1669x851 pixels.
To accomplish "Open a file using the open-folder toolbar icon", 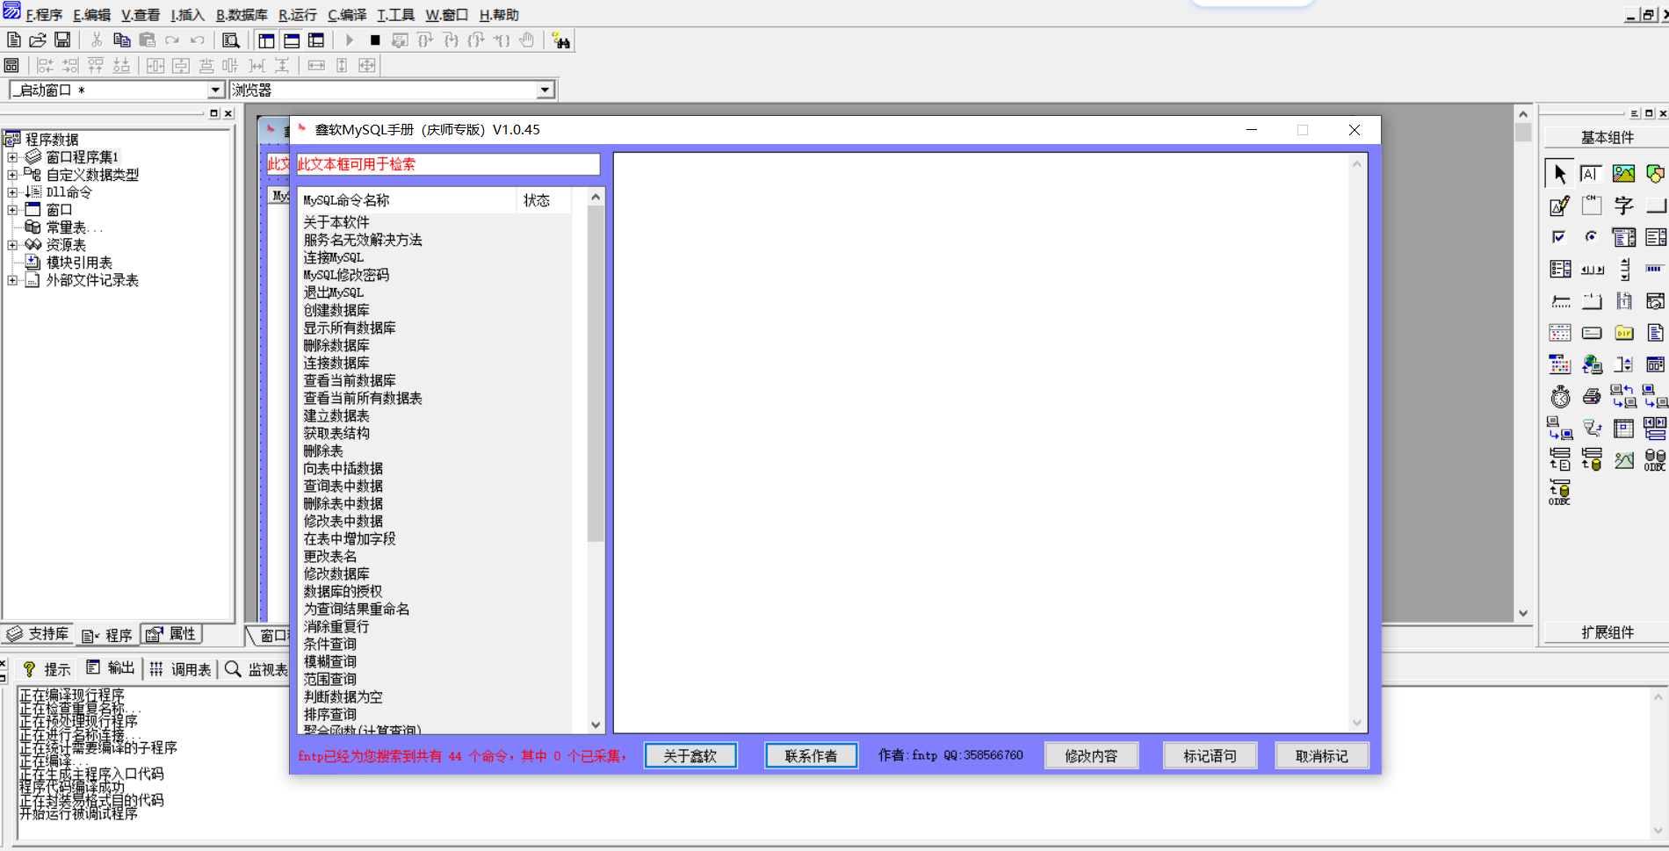I will pyautogui.click(x=38, y=40).
